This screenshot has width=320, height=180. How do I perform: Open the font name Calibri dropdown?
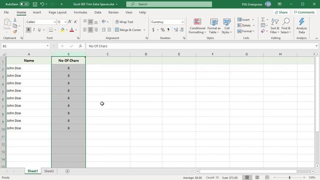point(54,22)
